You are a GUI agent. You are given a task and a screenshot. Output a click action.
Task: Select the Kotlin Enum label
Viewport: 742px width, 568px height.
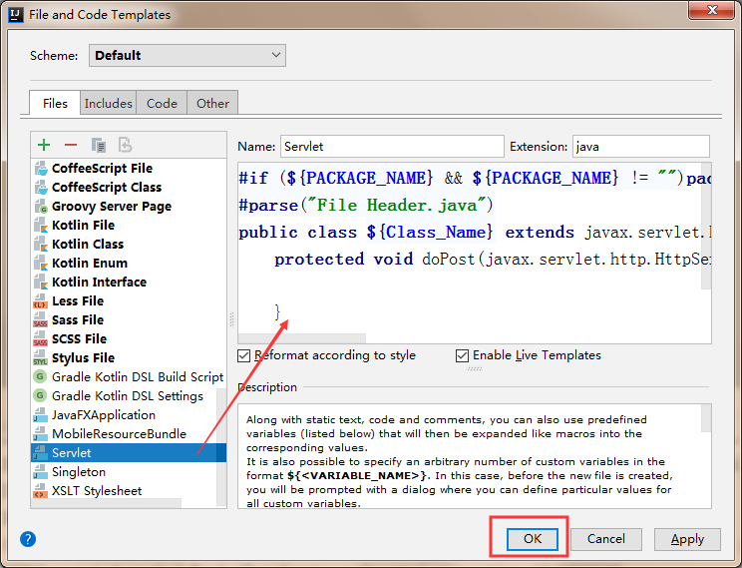click(x=90, y=263)
